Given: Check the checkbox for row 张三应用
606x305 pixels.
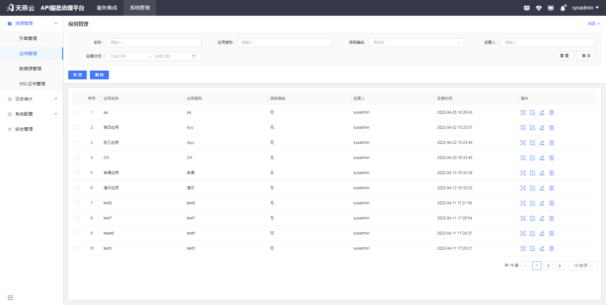Looking at the screenshot, I should click(x=77, y=143).
